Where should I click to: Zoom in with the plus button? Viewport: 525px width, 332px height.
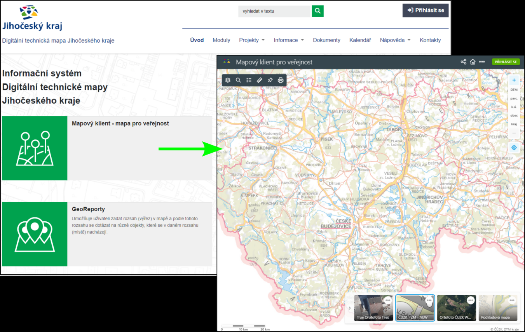[x=514, y=80]
